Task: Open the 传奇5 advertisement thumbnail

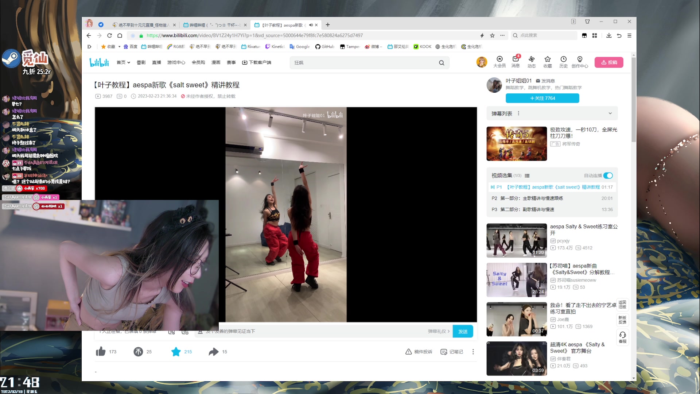Action: (x=517, y=144)
